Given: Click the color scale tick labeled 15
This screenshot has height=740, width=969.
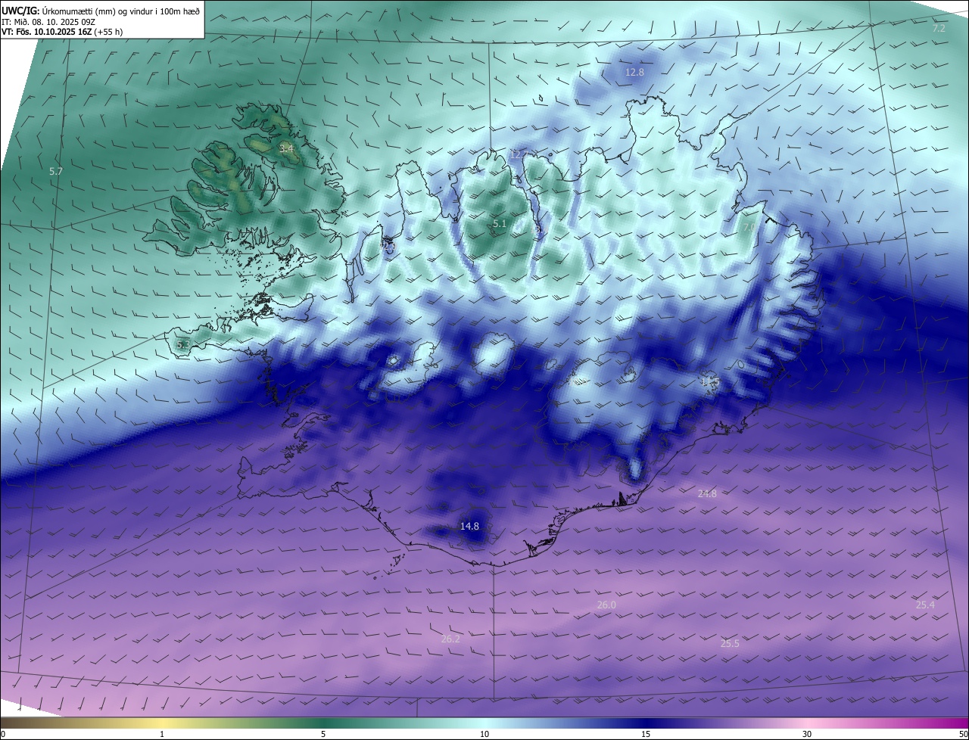Looking at the screenshot, I should (646, 734).
